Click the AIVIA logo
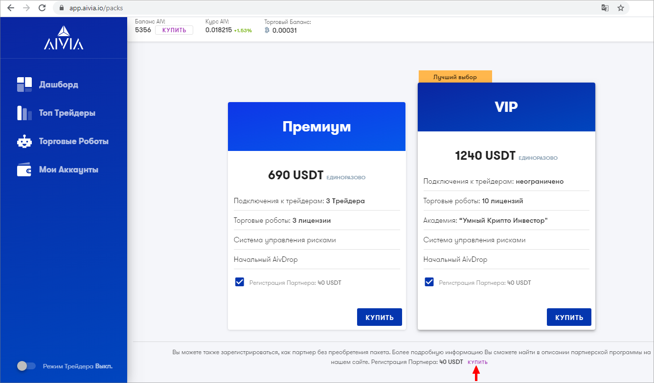The image size is (654, 383). pyautogui.click(x=64, y=38)
